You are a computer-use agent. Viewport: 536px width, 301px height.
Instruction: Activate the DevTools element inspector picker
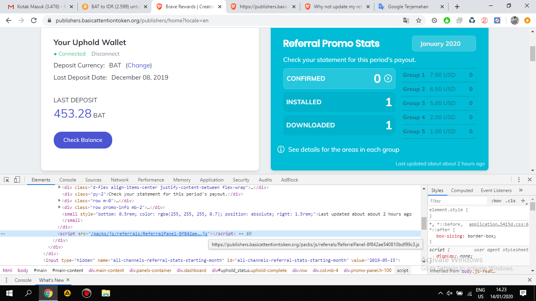click(x=7, y=180)
